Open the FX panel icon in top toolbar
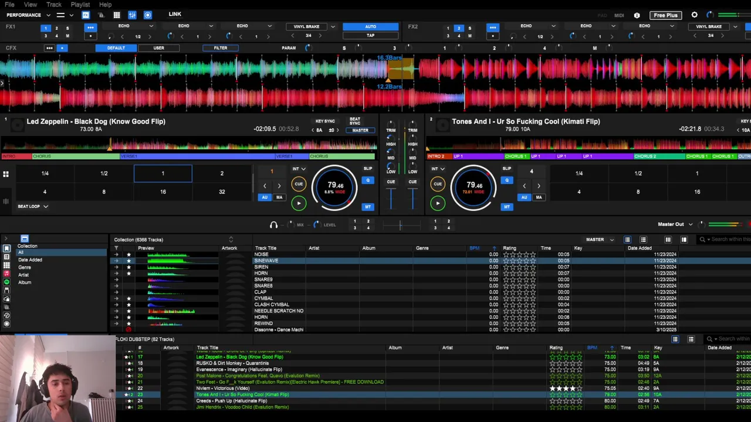Screen dimensions: 751x422 86,15
